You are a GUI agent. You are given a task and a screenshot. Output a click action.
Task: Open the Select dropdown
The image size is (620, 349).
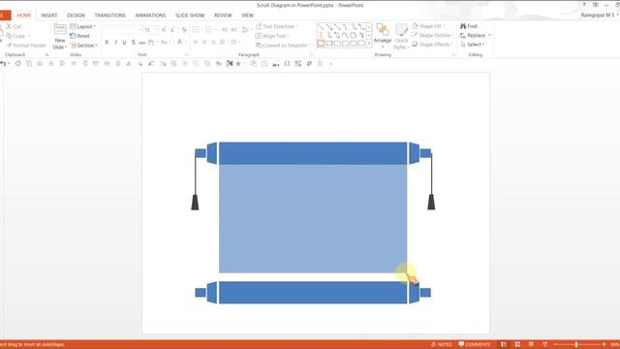tap(473, 44)
